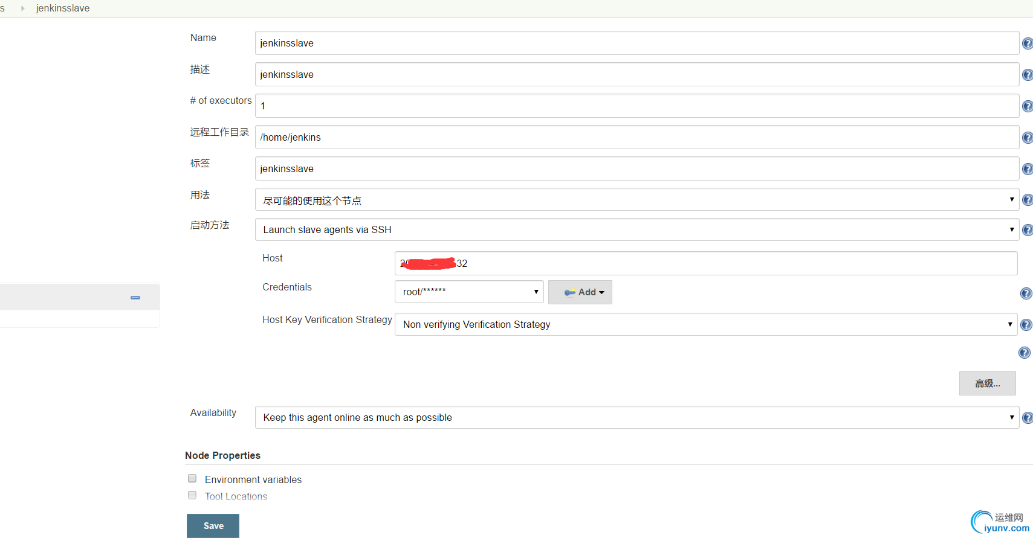Click the Host Key Verification Strategy label
1033x538 pixels.
[327, 319]
